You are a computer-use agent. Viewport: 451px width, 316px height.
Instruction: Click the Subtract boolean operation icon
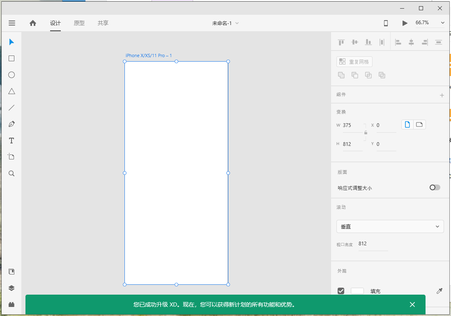[x=354, y=75]
